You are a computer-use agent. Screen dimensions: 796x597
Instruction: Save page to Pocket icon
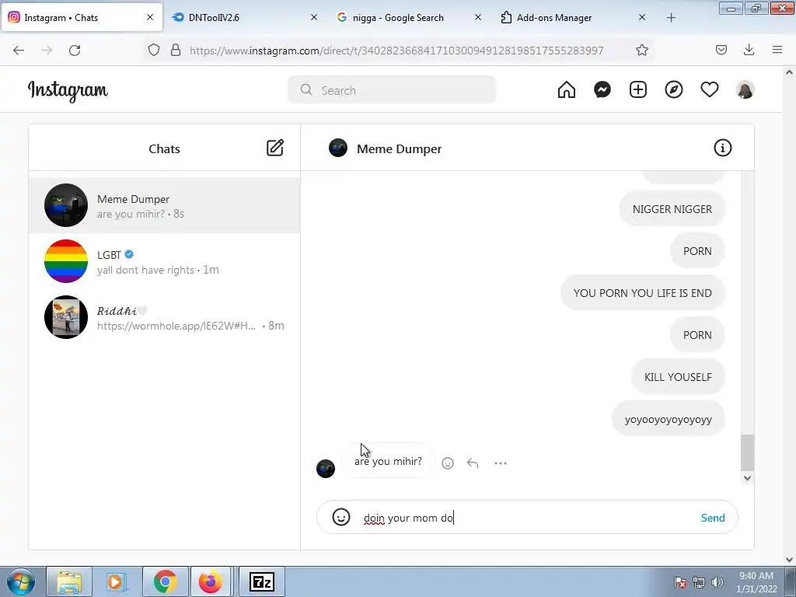pos(721,50)
